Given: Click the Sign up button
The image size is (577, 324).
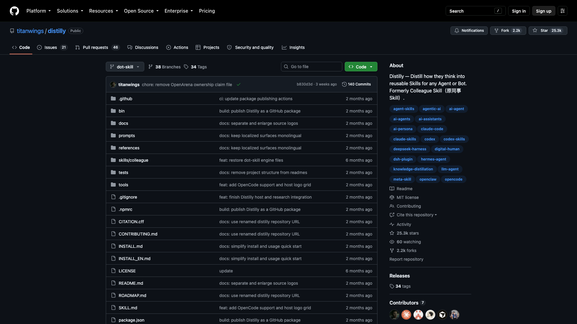Looking at the screenshot, I should (544, 11).
